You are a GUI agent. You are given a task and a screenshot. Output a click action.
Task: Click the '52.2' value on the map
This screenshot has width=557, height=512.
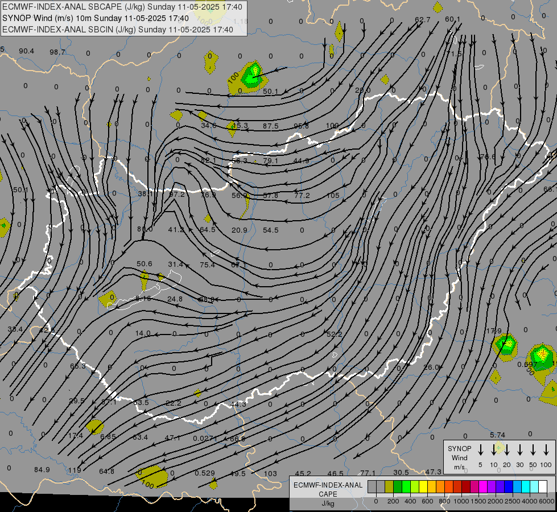coord(335,334)
